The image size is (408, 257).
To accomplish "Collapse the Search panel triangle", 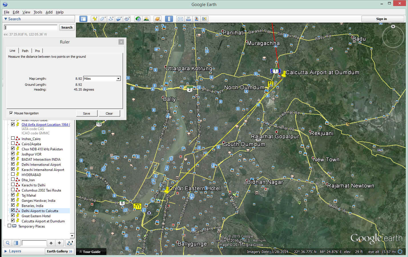I will 6,19.
